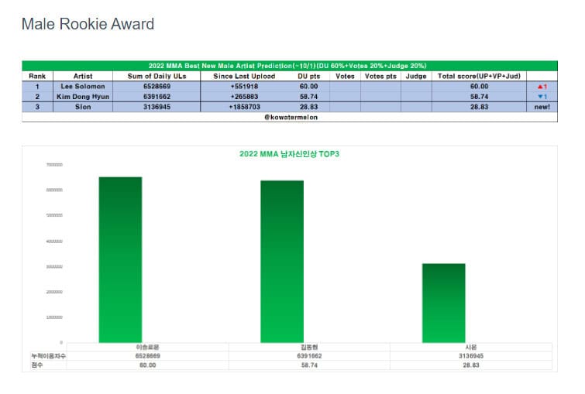Screen dimensions: 585x394
Task: Click the 'Total score(UP+VP+Jud)' header
Action: pos(479,76)
